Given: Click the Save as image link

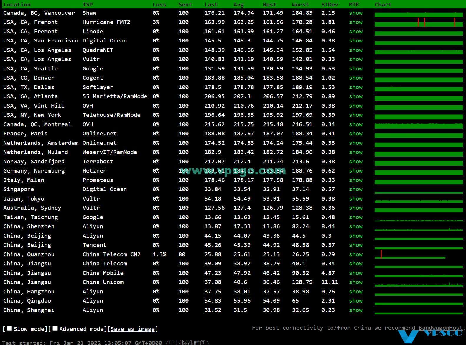Looking at the screenshot, I should pyautogui.click(x=133, y=329).
